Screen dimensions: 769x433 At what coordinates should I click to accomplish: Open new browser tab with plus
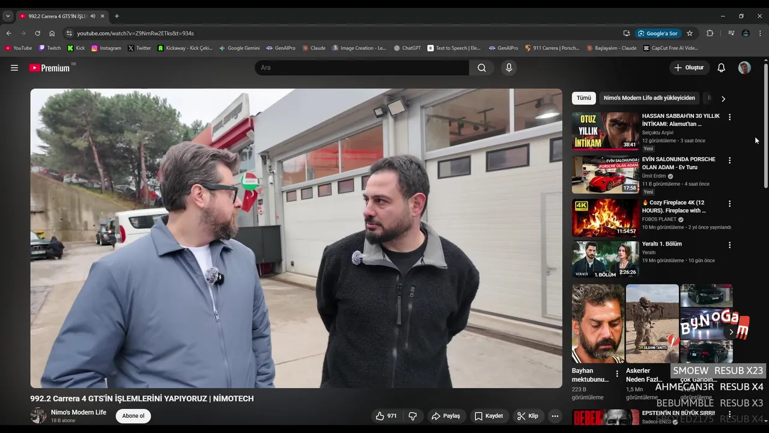[117, 16]
